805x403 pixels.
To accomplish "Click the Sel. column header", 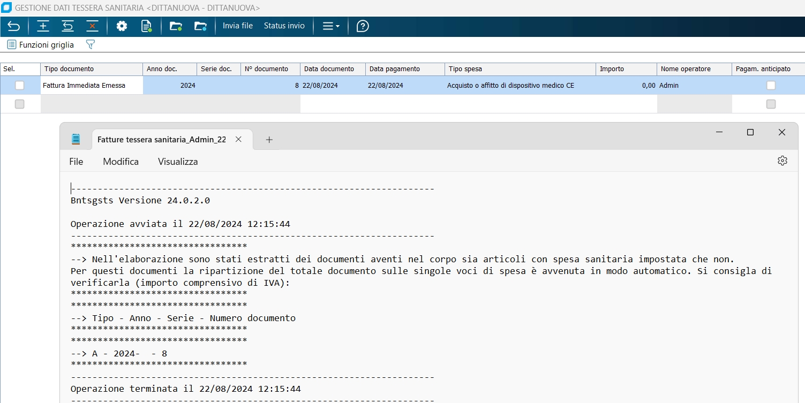I will click(20, 69).
